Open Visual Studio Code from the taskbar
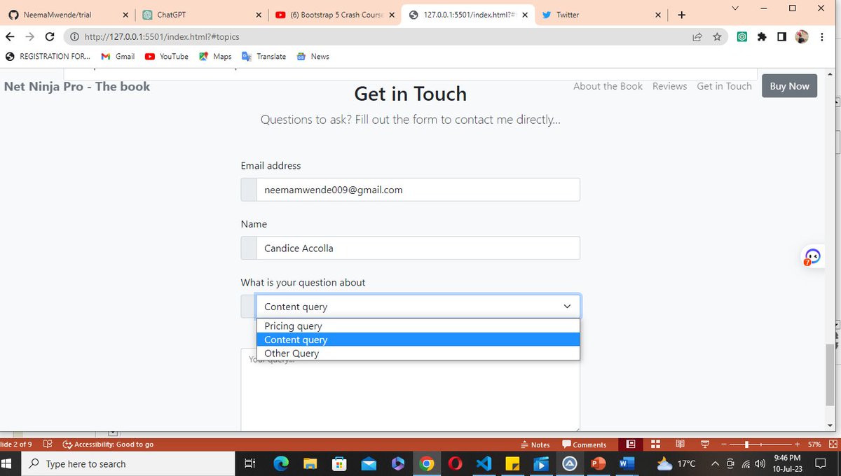 click(x=484, y=463)
